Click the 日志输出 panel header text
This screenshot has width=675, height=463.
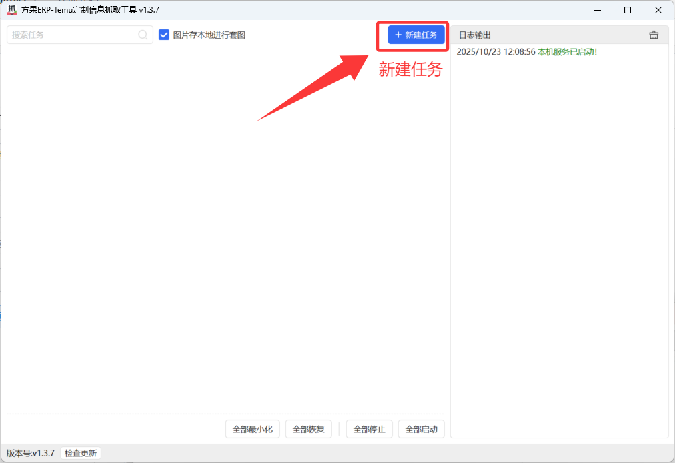tap(475, 35)
